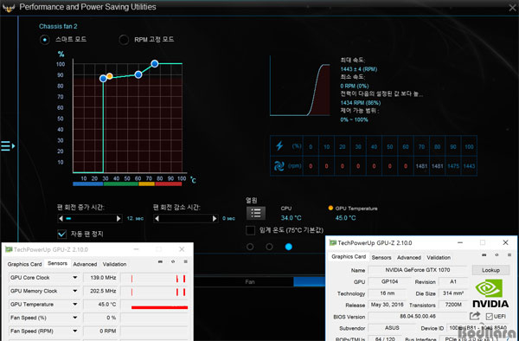This screenshot has height=341, width=519.
Task: Open the heat source list icon
Action: pyautogui.click(x=255, y=213)
